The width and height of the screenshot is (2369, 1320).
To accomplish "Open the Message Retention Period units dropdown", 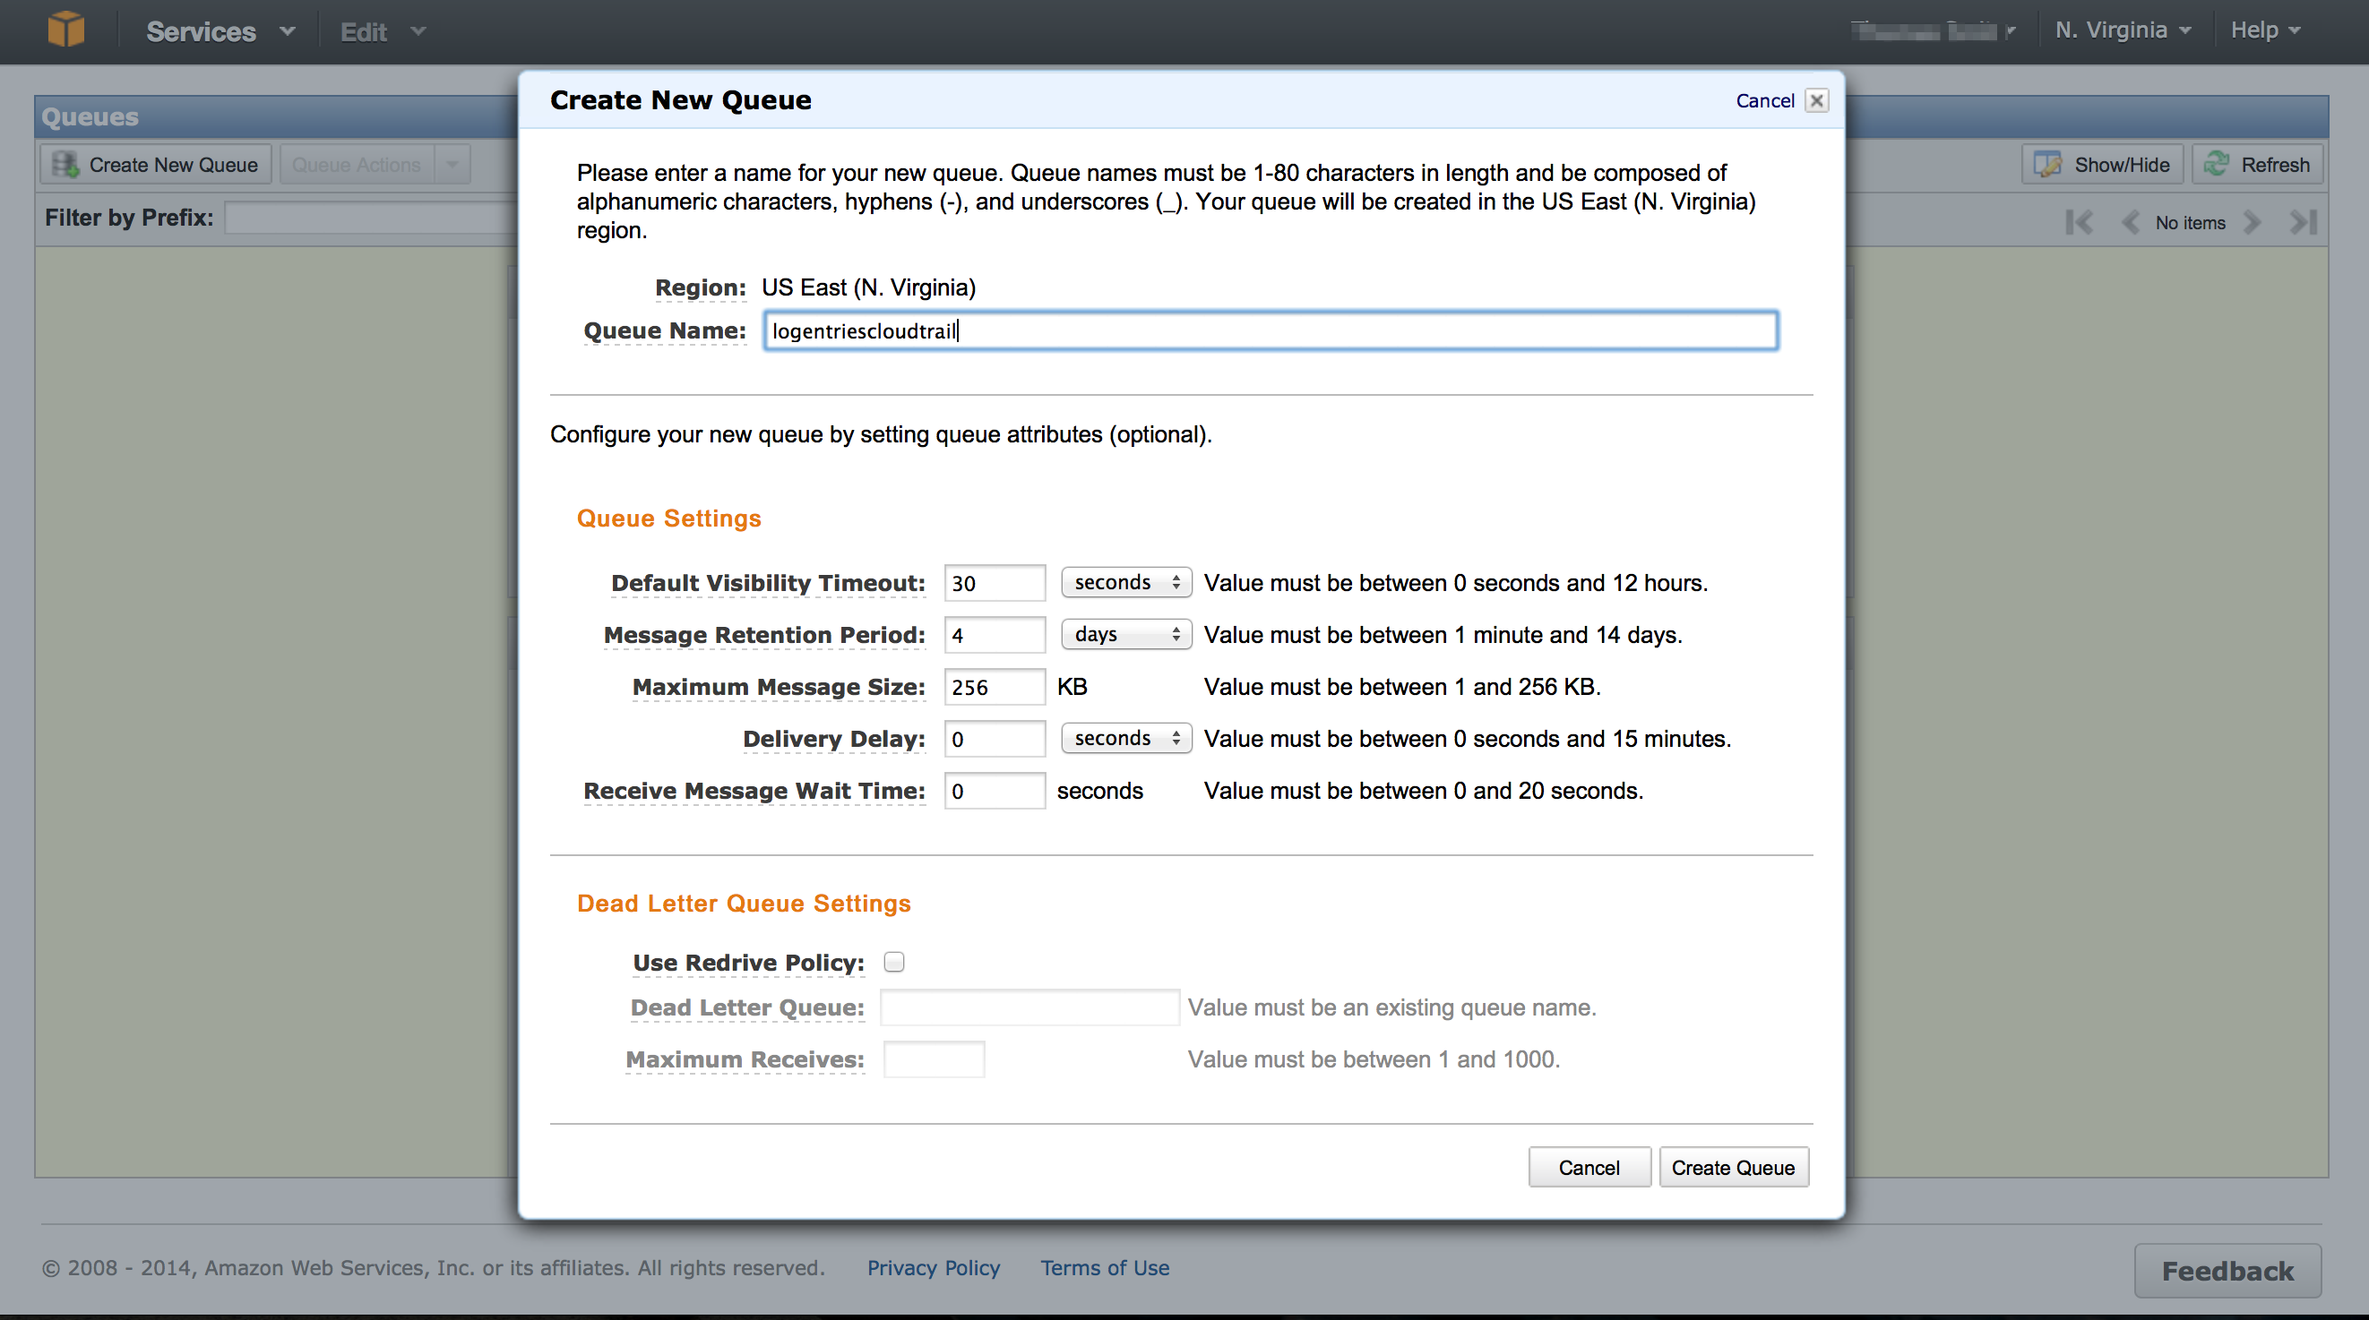I will pyautogui.click(x=1125, y=634).
